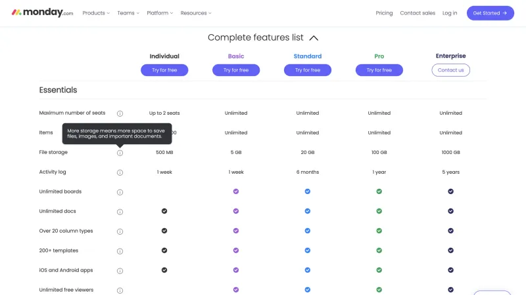This screenshot has width=526, height=295.
Task: Open the Platform dropdown menu
Action: click(x=160, y=13)
